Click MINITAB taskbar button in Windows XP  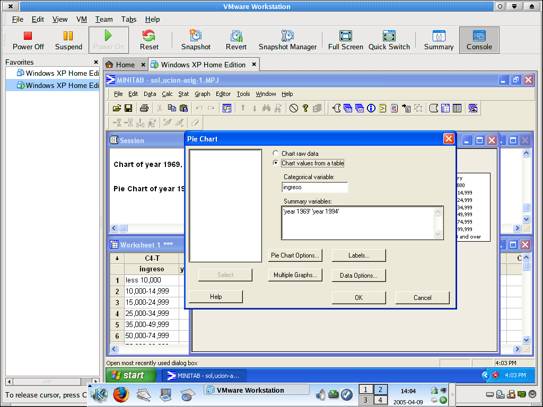[x=205, y=376]
